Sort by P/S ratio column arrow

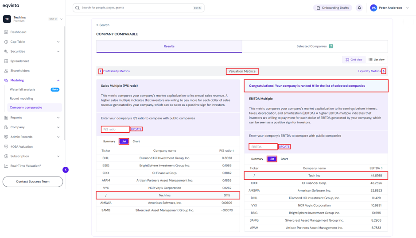click(x=233, y=151)
